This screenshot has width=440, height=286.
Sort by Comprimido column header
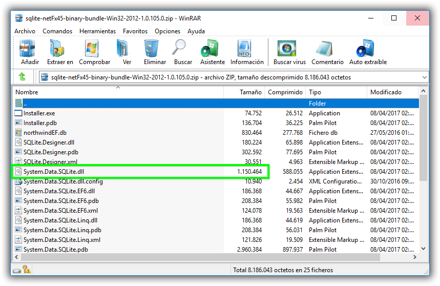285,92
